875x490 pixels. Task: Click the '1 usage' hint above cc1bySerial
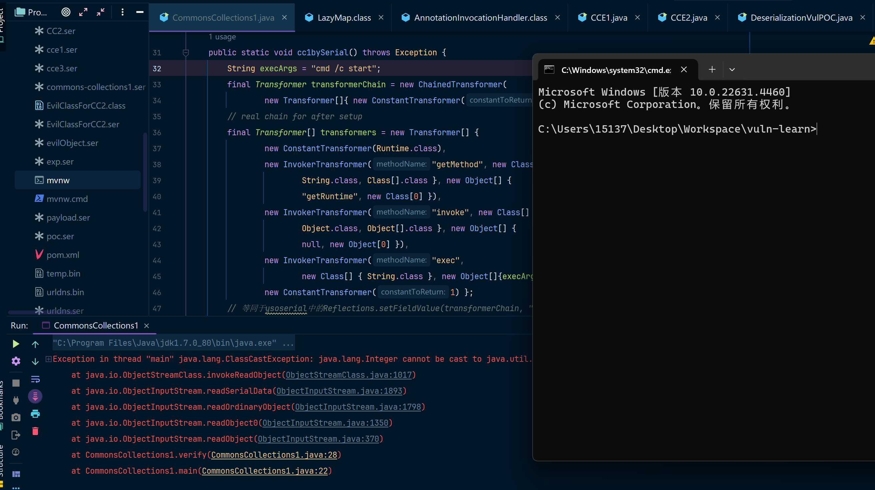(222, 37)
